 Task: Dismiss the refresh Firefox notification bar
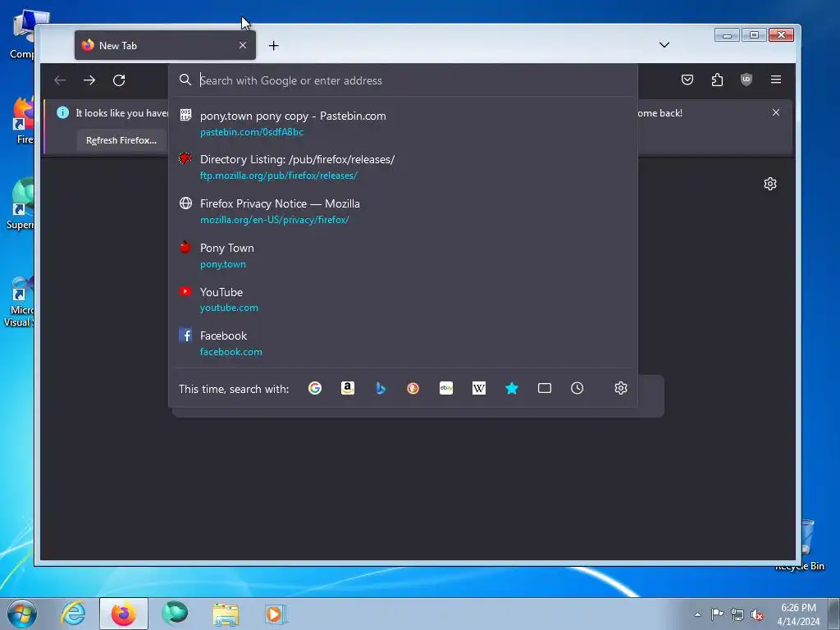(x=776, y=112)
